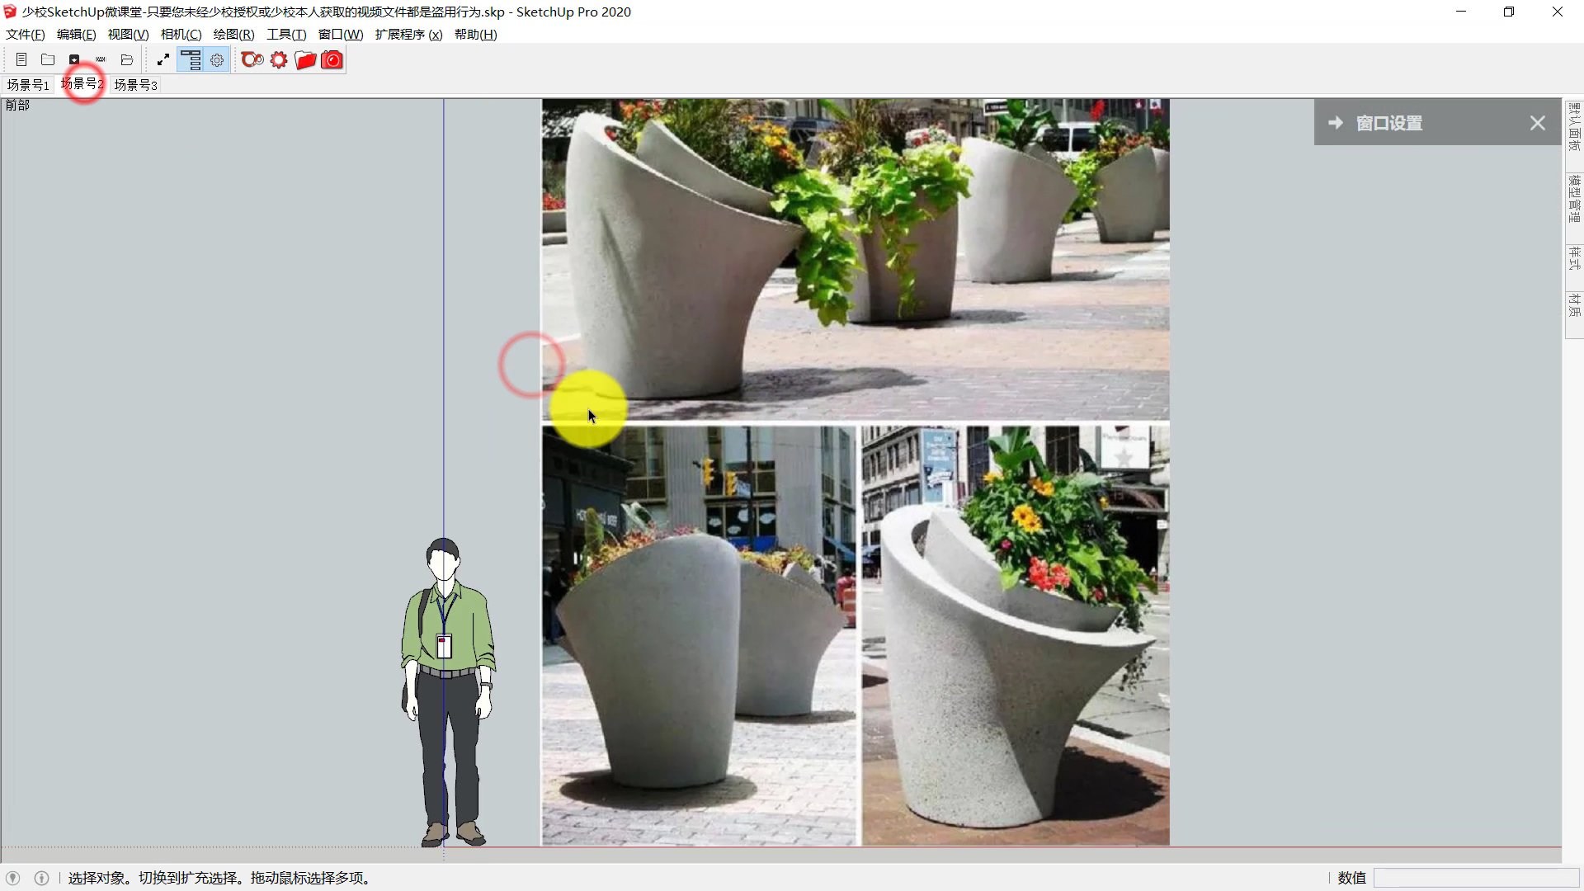The height and width of the screenshot is (891, 1584).
Task: Switch to scene tab 场景号1
Action: click(x=28, y=85)
